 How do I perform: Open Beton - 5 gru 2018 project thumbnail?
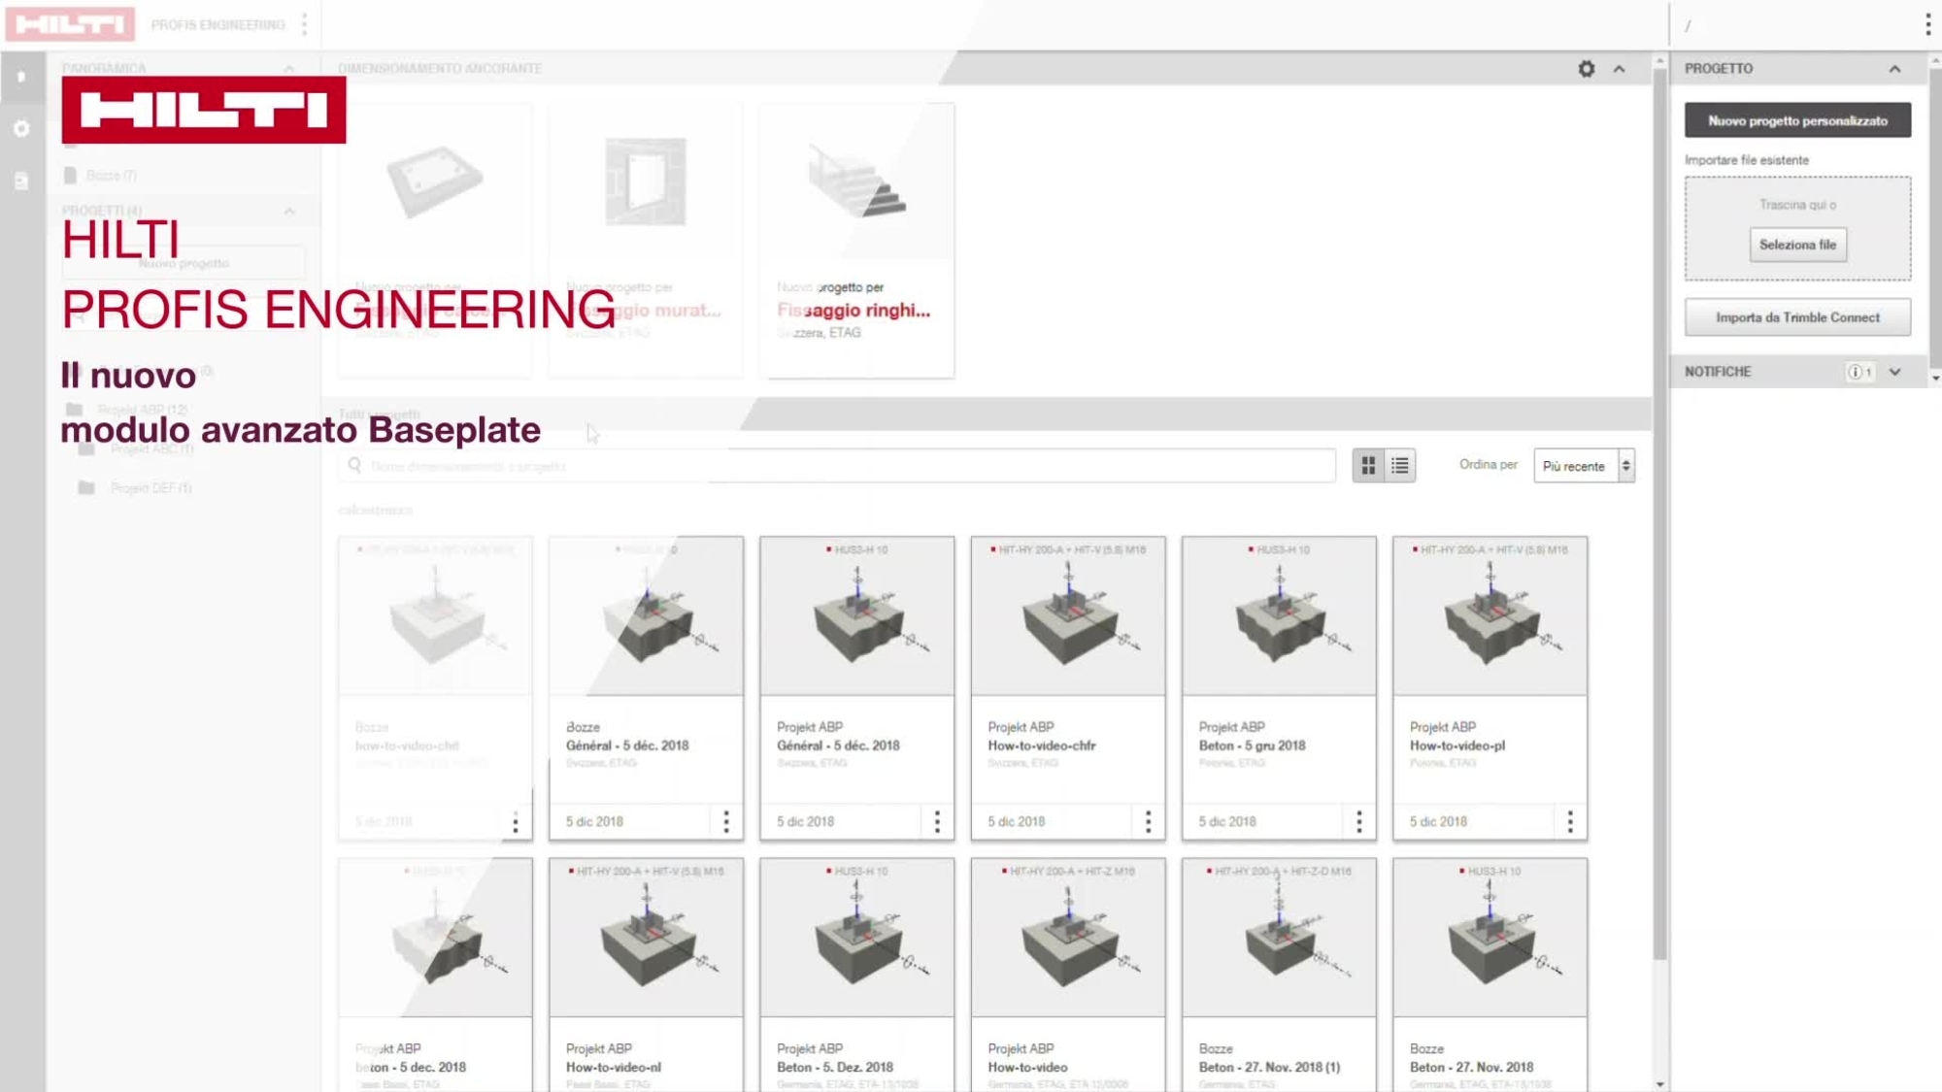click(x=1279, y=616)
